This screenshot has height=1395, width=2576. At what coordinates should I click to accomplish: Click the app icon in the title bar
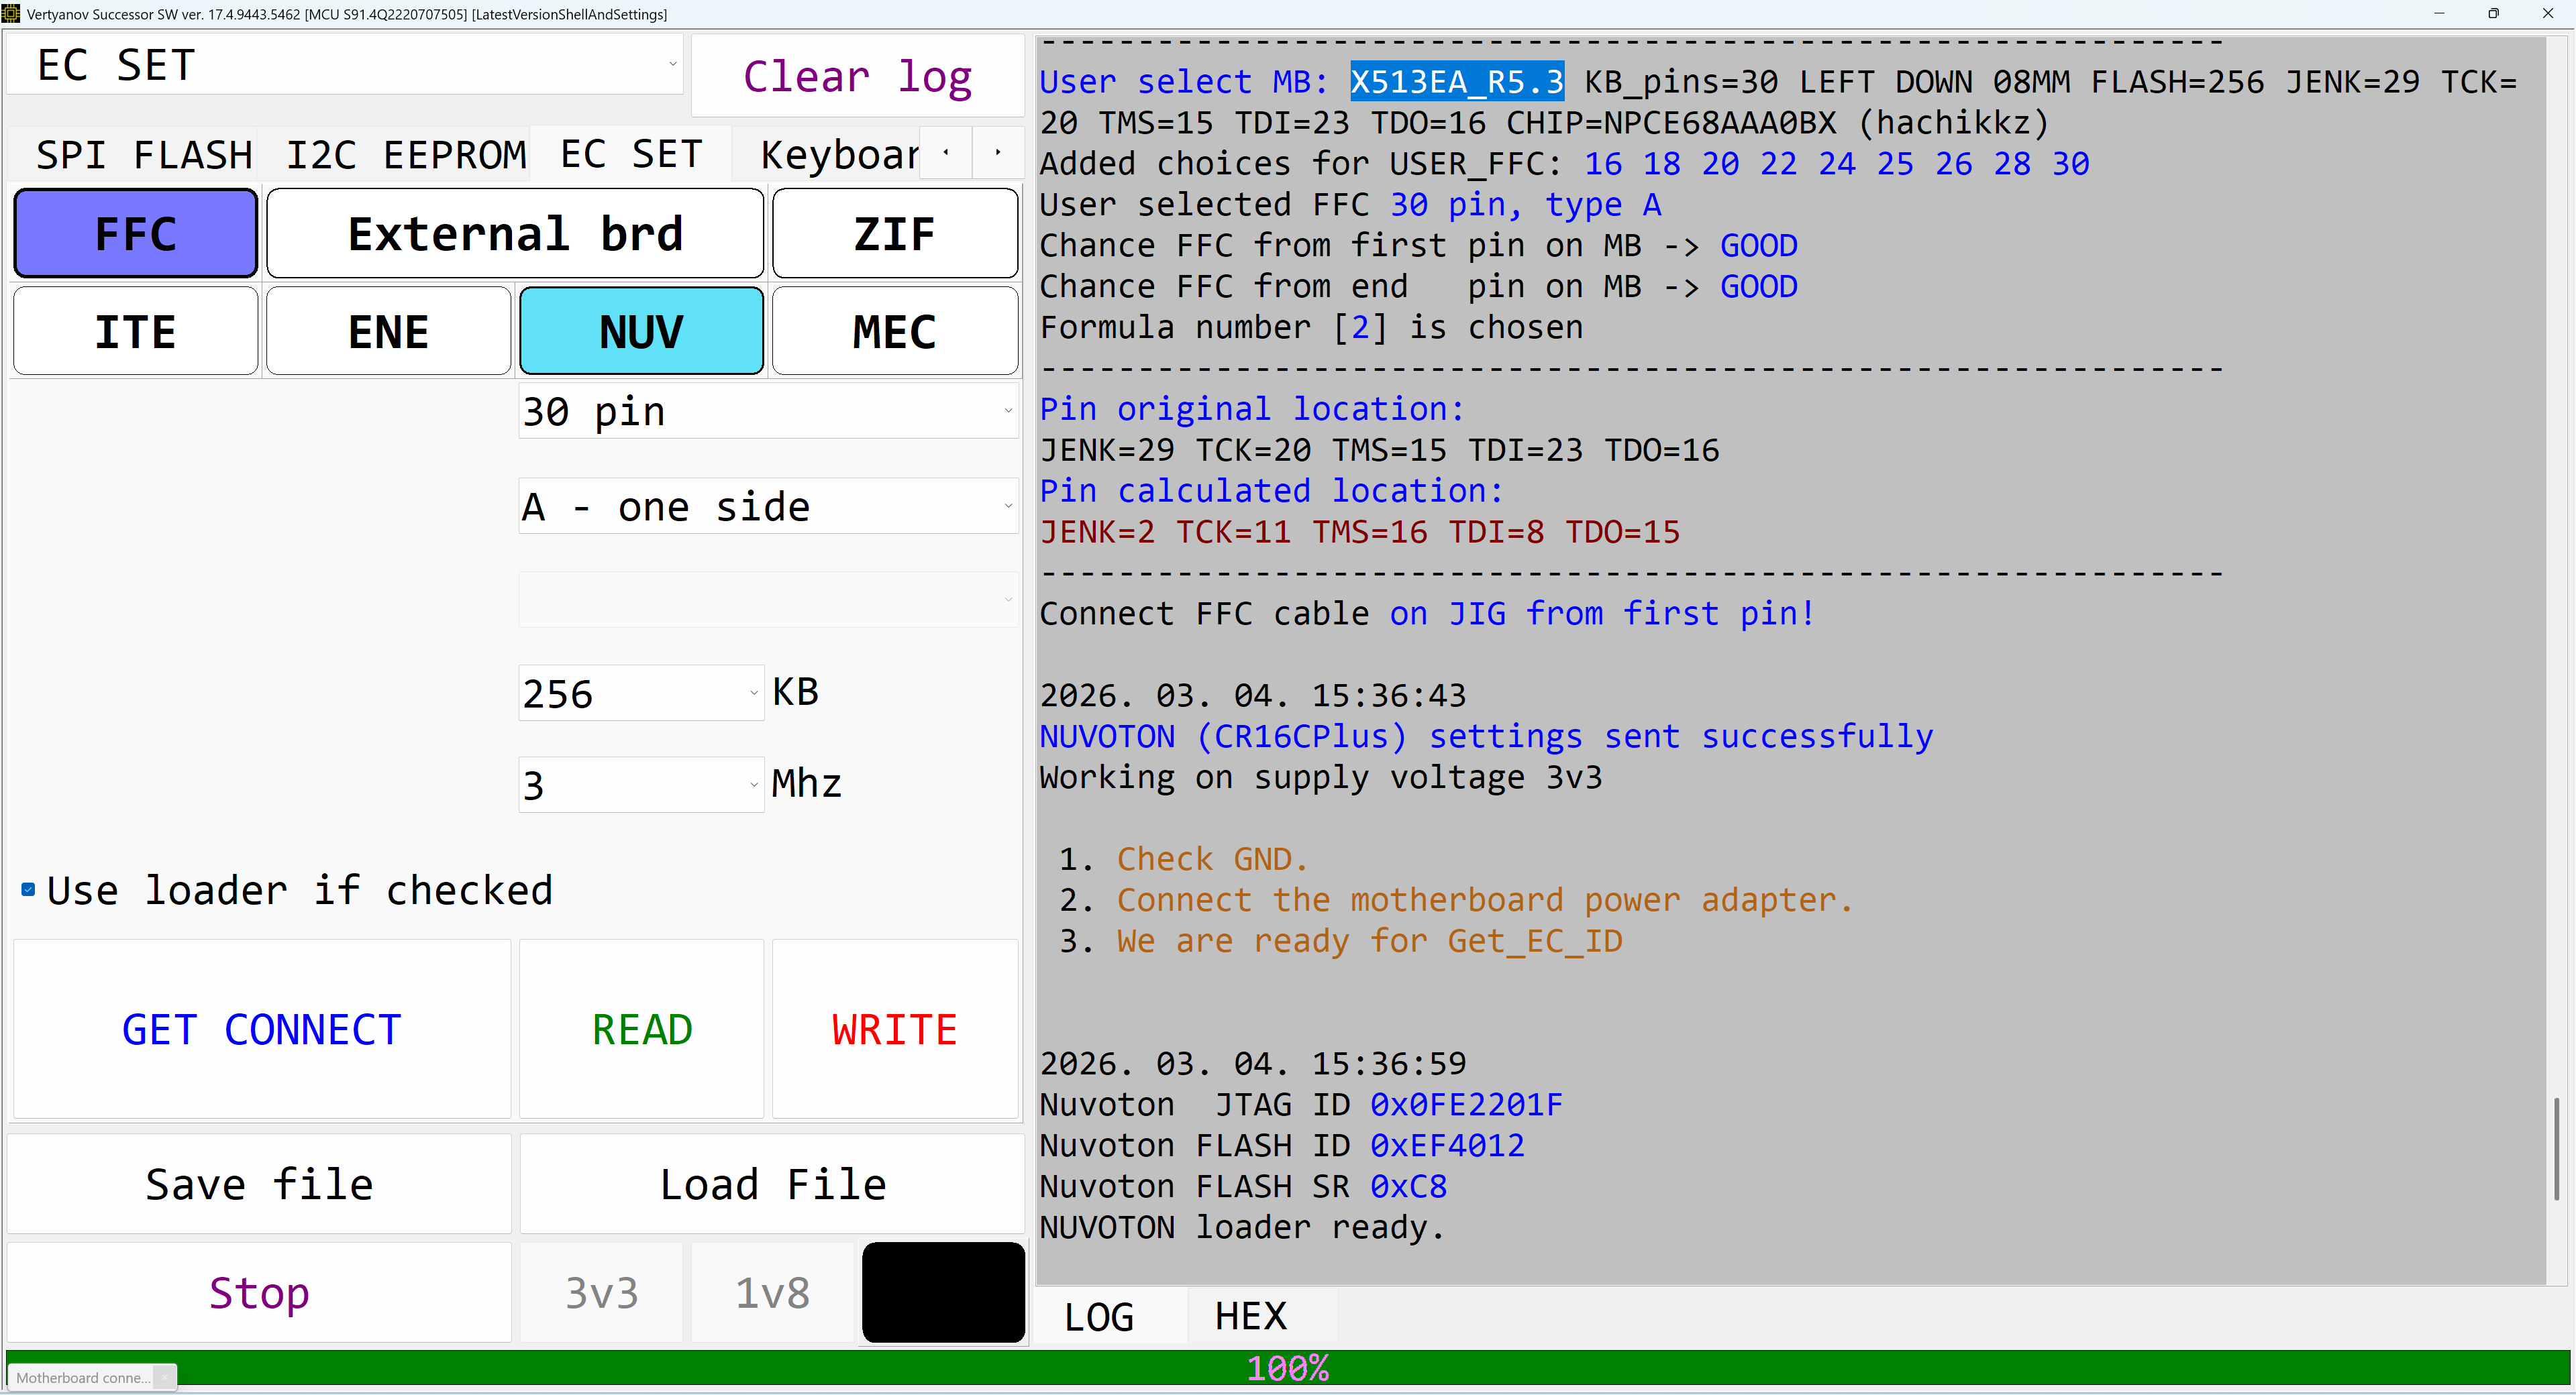coord(11,13)
